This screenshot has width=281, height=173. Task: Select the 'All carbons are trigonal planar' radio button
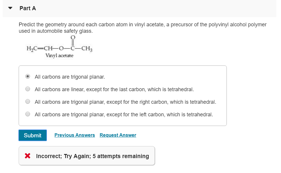(x=28, y=77)
